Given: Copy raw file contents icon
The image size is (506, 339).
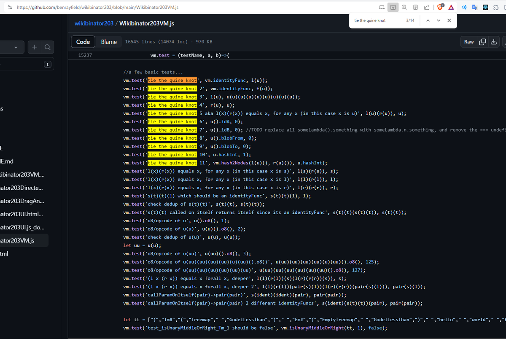Looking at the screenshot, I should (483, 42).
